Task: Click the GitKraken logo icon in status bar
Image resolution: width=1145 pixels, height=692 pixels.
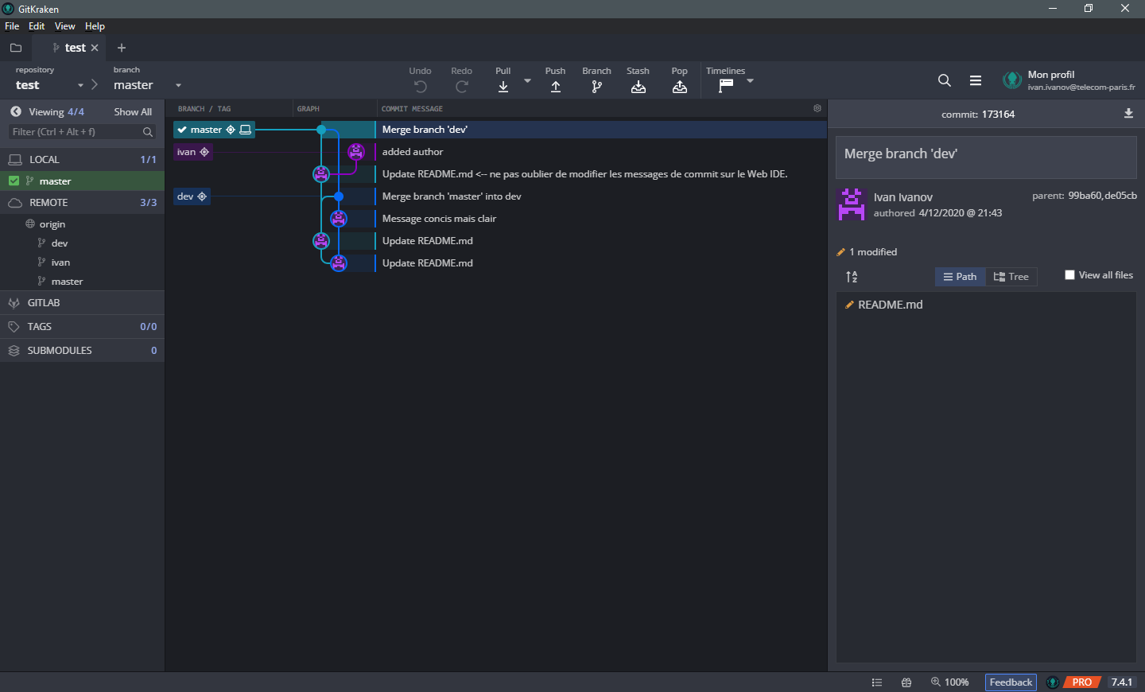Action: coord(1053,682)
